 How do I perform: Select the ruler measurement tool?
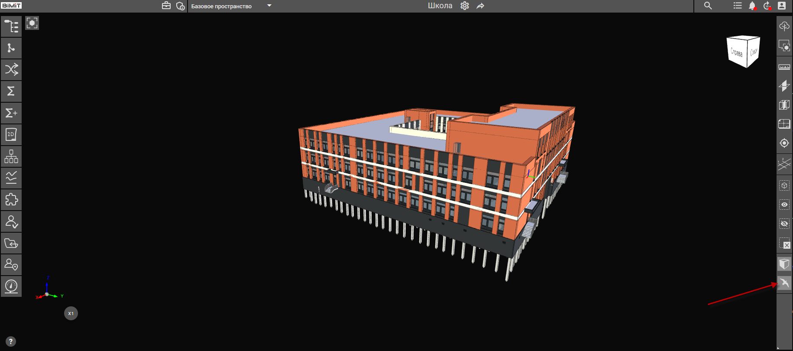(784, 67)
